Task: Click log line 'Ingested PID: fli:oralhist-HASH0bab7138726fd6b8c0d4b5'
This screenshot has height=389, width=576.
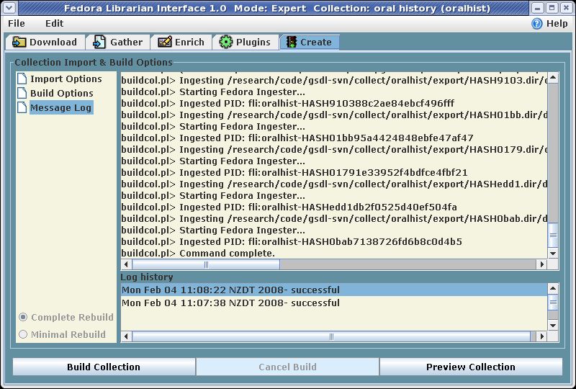Action: (x=292, y=241)
